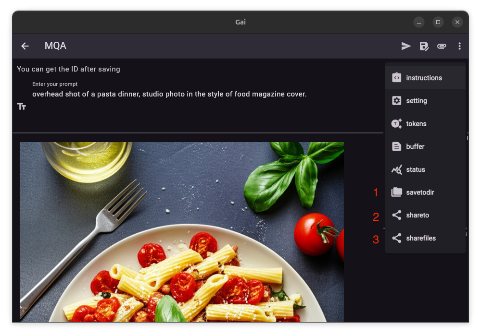Maximize the Gai window
Image resolution: width=481 pixels, height=336 pixels.
pos(438,22)
